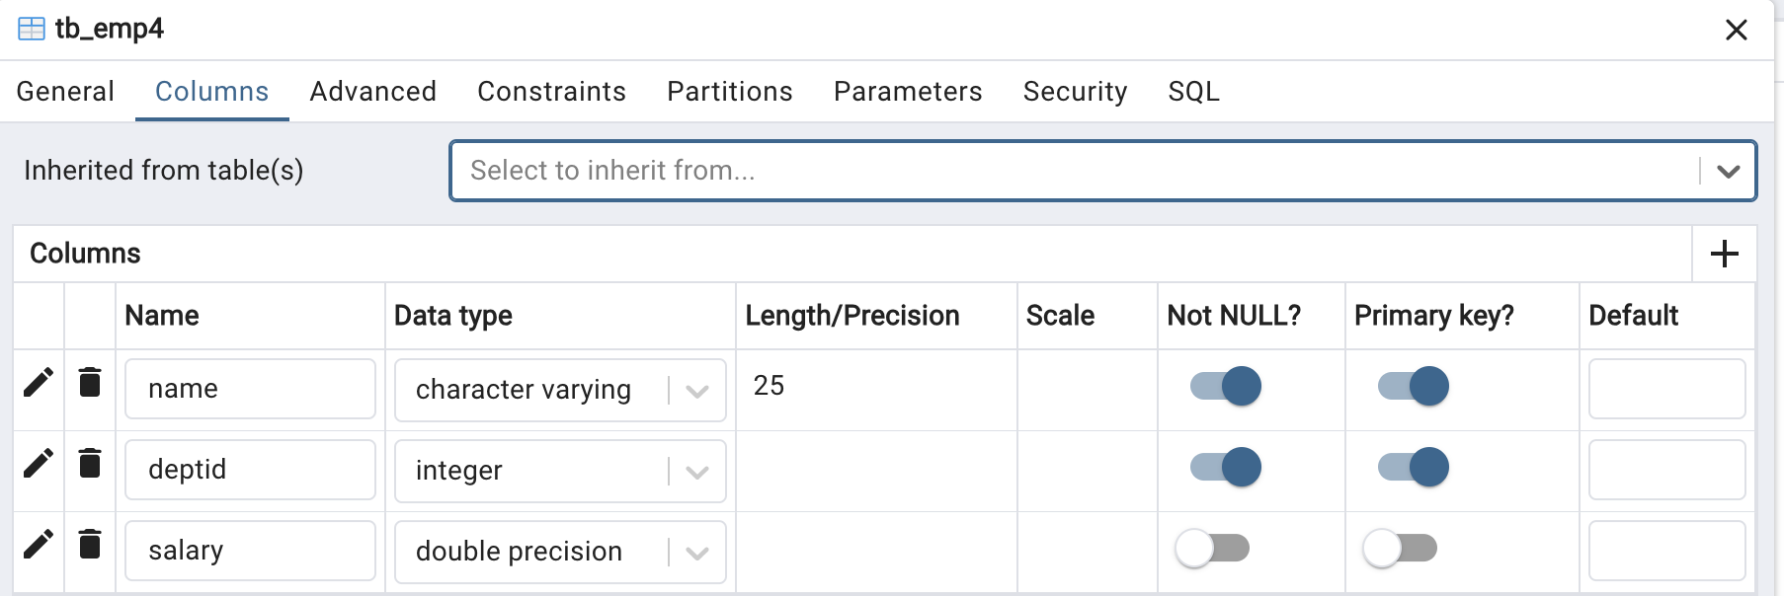Delete the name column row
The height and width of the screenshot is (596, 1784).
pyautogui.click(x=90, y=382)
